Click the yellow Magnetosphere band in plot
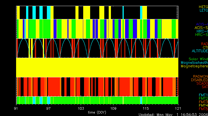This screenshot has width=208, height=116. click(x=97, y=67)
